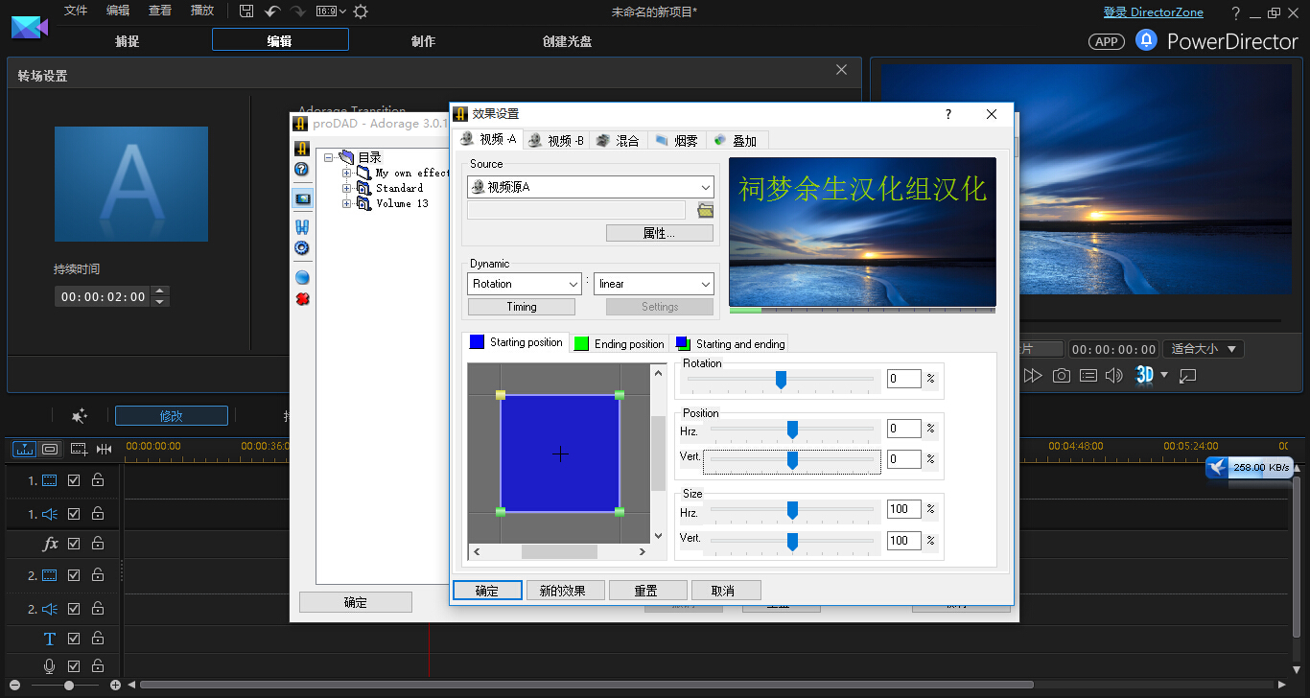This screenshot has width=1310, height=698.
Task: Open the aspect ratio 16:9 dropdown
Action: tap(331, 12)
